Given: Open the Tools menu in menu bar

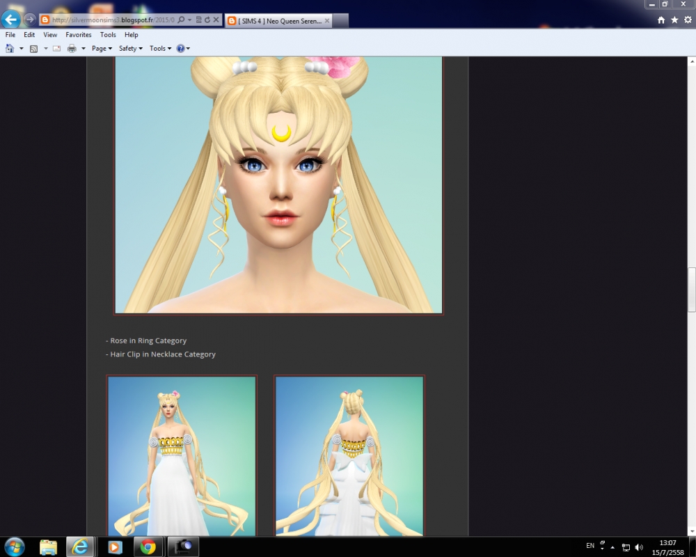Looking at the screenshot, I should click(x=108, y=35).
